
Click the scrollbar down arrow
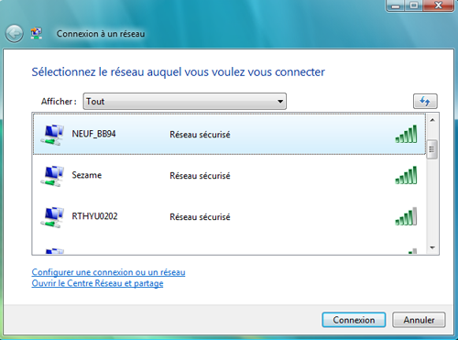pyautogui.click(x=432, y=247)
